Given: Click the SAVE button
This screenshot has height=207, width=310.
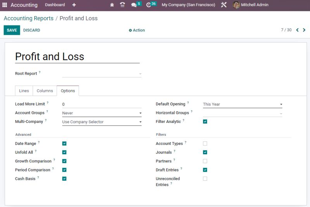Looking at the screenshot, I should pos(12,30).
